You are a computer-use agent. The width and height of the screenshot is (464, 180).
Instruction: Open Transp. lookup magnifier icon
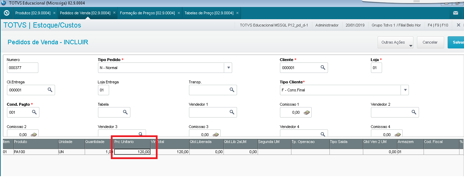tap(232, 90)
